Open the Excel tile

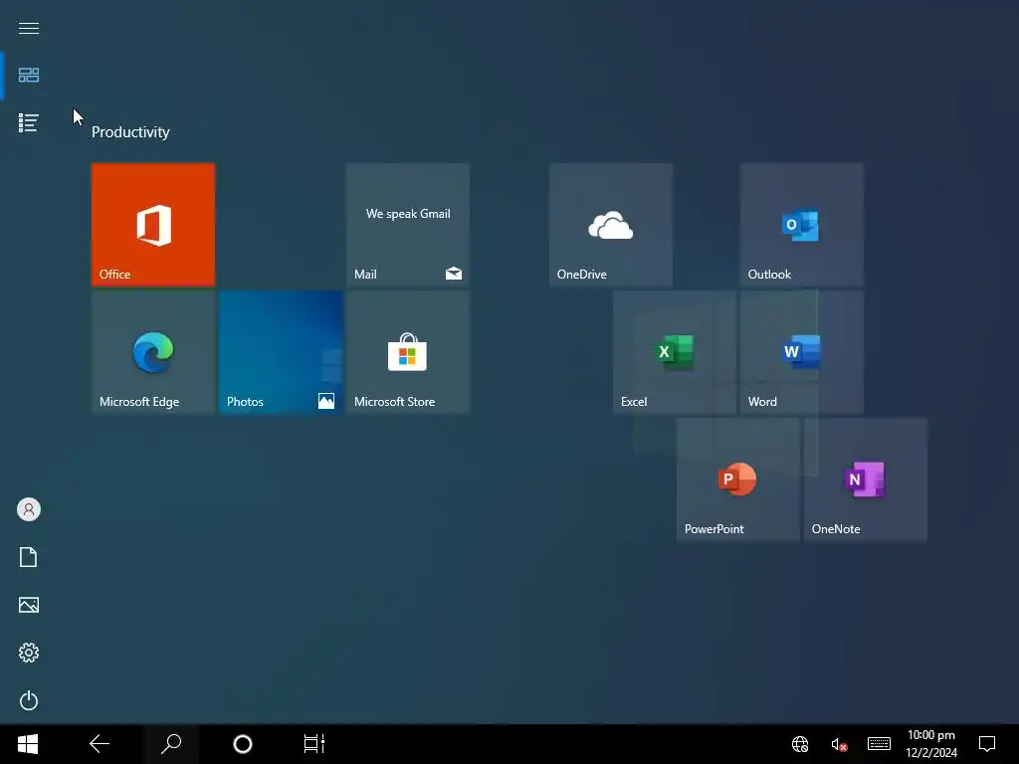(x=675, y=352)
